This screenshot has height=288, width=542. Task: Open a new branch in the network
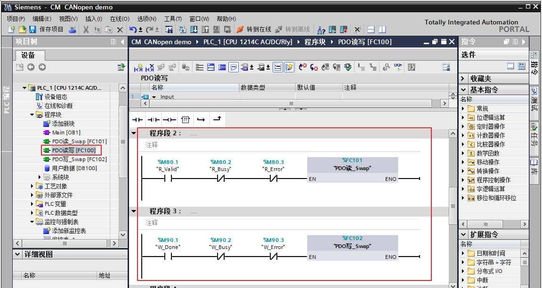[x=202, y=119]
